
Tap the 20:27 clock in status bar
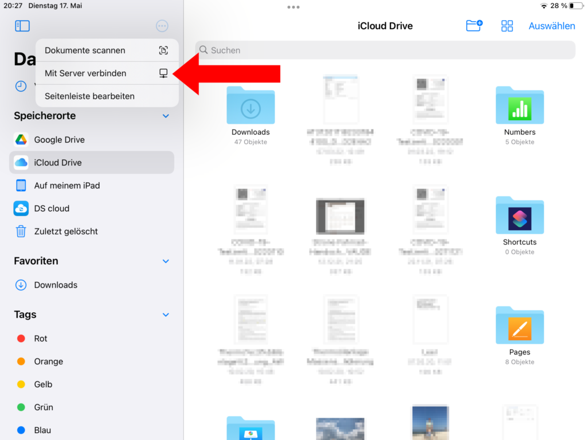pos(13,6)
